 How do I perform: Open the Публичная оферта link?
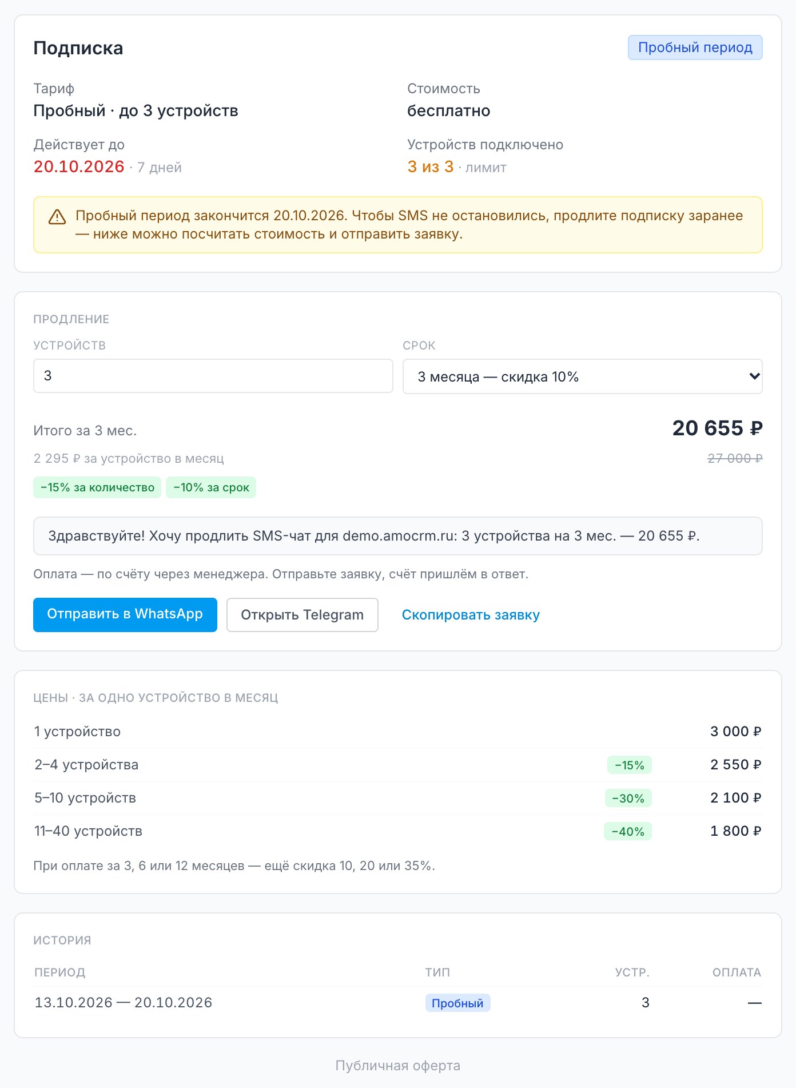[x=398, y=1066]
